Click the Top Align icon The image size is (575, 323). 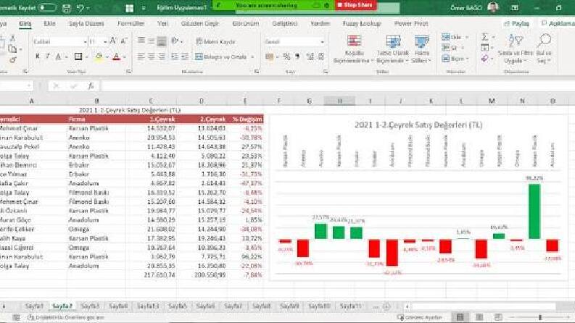(141, 41)
